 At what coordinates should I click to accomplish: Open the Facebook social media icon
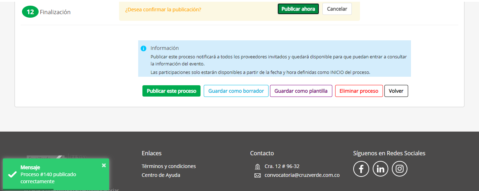[361, 169]
